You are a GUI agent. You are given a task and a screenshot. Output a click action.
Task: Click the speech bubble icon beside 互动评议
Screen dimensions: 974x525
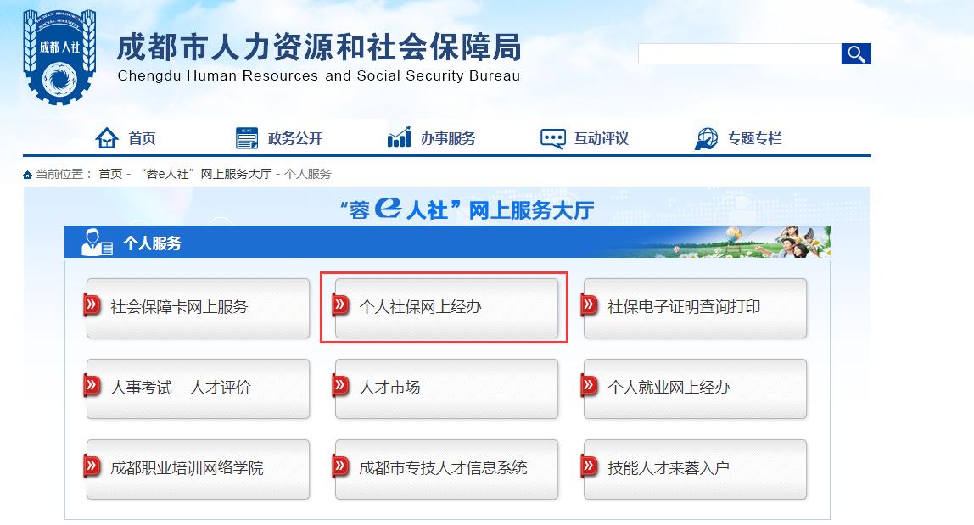(x=553, y=137)
